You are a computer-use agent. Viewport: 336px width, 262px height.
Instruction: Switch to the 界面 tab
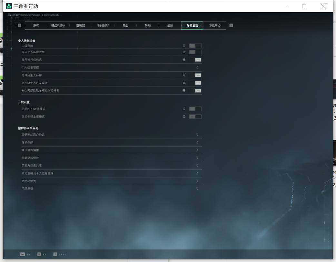pos(125,25)
